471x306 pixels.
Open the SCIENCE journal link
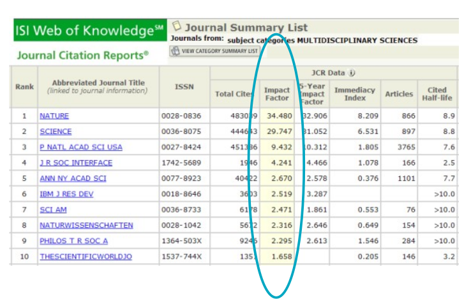click(x=56, y=132)
